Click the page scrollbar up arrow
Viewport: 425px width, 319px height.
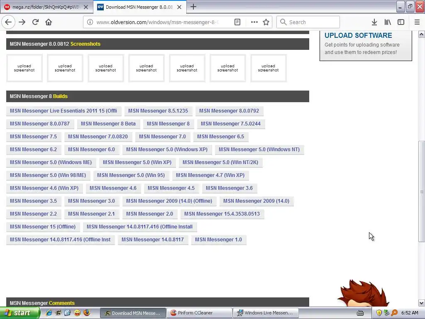point(421,34)
